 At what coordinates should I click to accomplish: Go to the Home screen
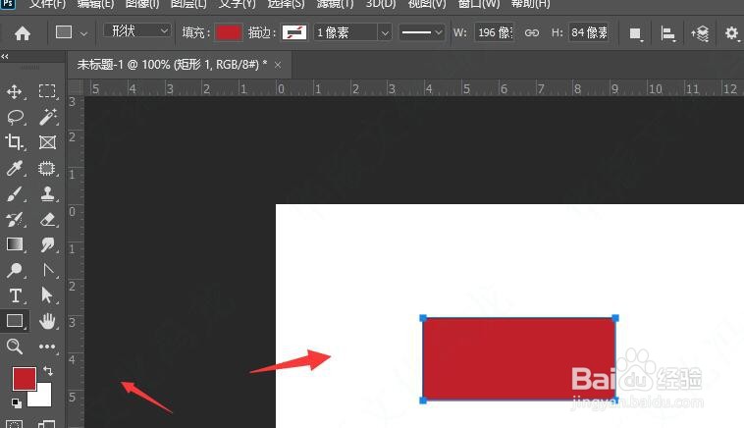[x=23, y=33]
